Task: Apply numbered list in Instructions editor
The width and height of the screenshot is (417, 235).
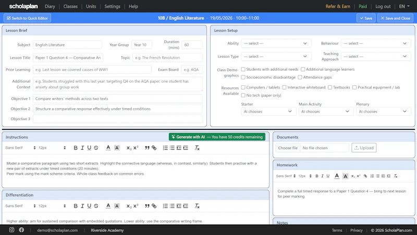Action: [165, 148]
